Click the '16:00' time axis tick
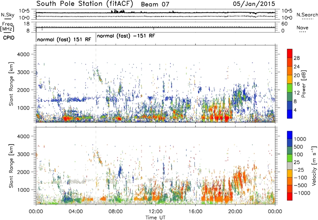Screen dimensions: 318x220 [195, 212]
